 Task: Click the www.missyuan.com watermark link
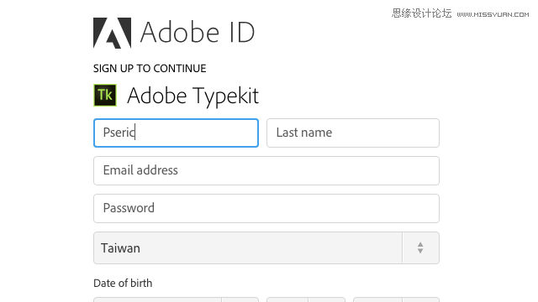[x=493, y=14]
